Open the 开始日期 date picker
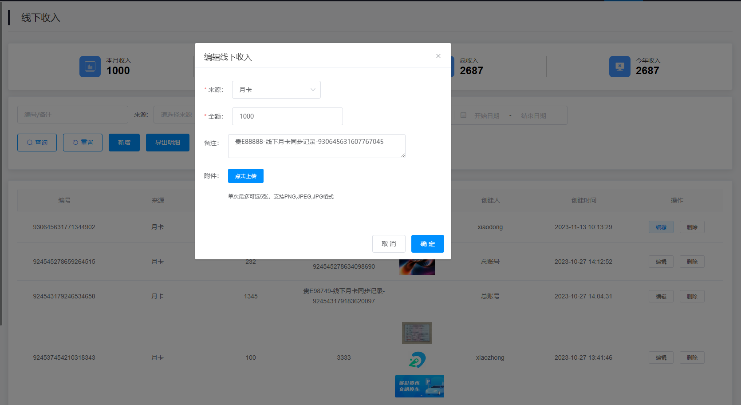Viewport: 741px width, 405px height. (x=487, y=115)
